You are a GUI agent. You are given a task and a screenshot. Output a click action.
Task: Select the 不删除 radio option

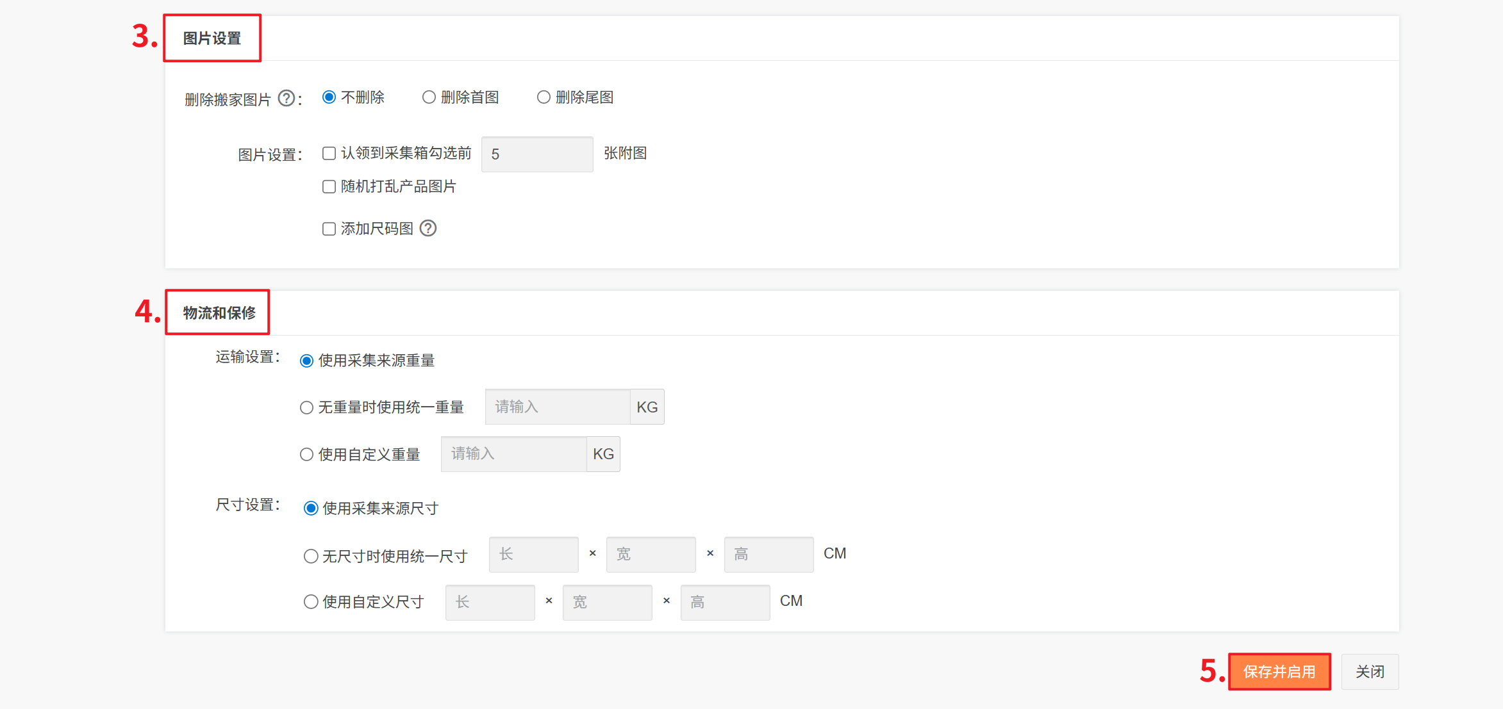point(329,97)
